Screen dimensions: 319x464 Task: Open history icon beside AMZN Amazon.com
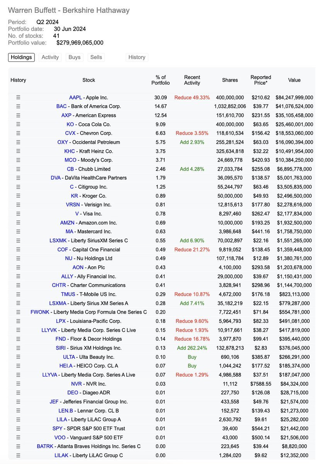coord(18,223)
